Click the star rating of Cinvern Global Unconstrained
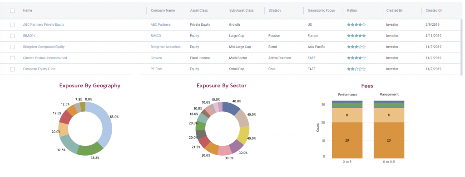Viewport: 465px width, 177px height. (356, 58)
